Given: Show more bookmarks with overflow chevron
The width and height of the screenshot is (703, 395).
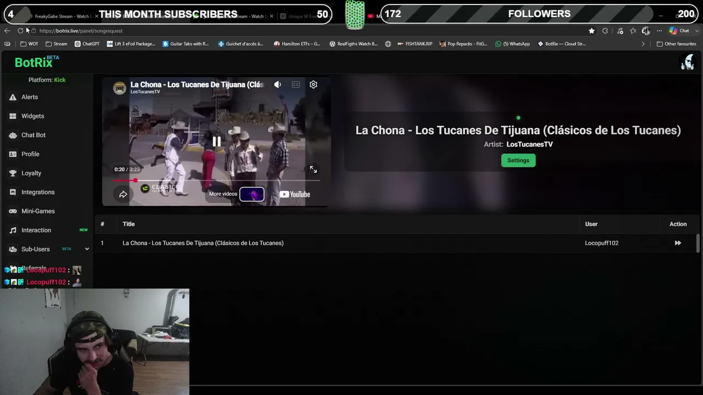Looking at the screenshot, I should point(643,44).
